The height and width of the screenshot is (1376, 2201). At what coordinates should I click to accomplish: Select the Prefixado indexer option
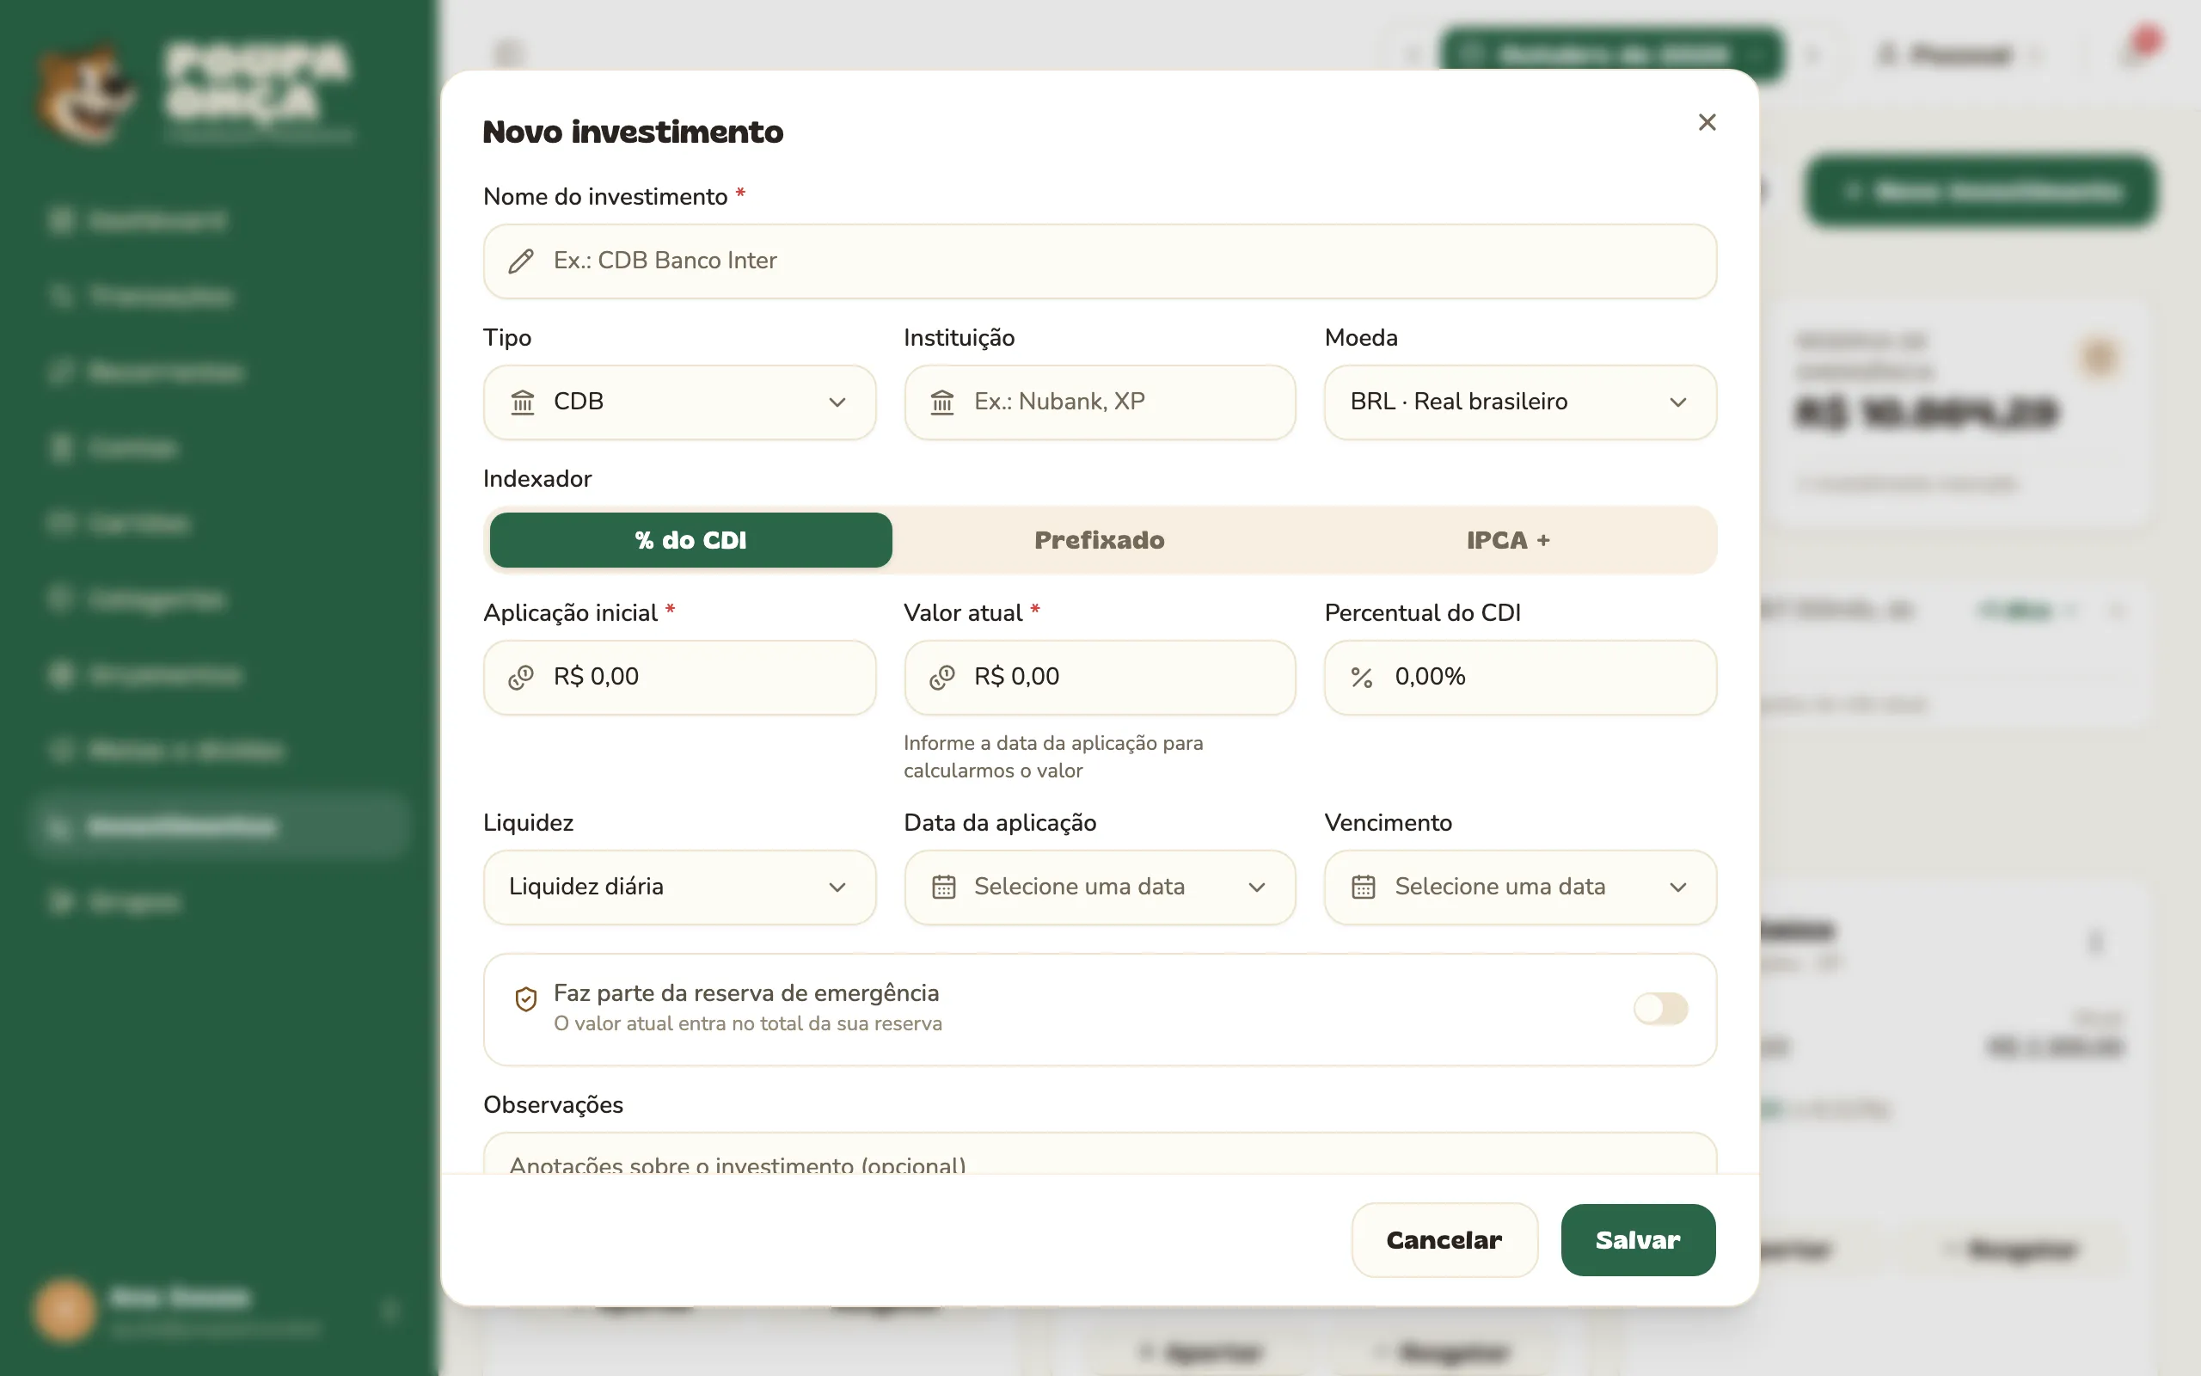coord(1100,541)
